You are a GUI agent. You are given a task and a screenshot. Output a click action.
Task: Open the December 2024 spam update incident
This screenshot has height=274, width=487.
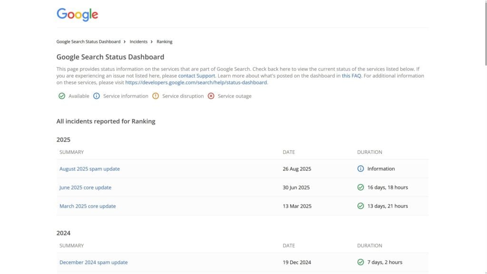(x=93, y=262)
